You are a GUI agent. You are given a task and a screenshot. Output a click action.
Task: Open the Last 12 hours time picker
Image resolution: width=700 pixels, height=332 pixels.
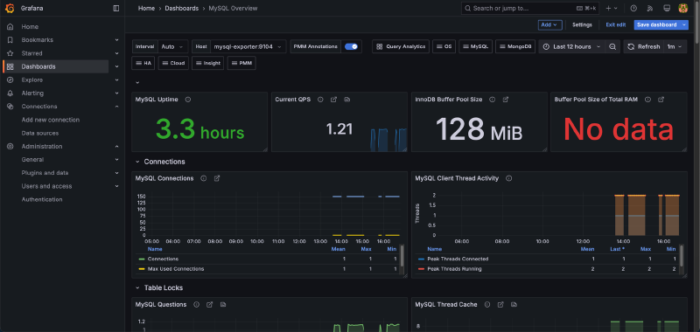pyautogui.click(x=571, y=47)
